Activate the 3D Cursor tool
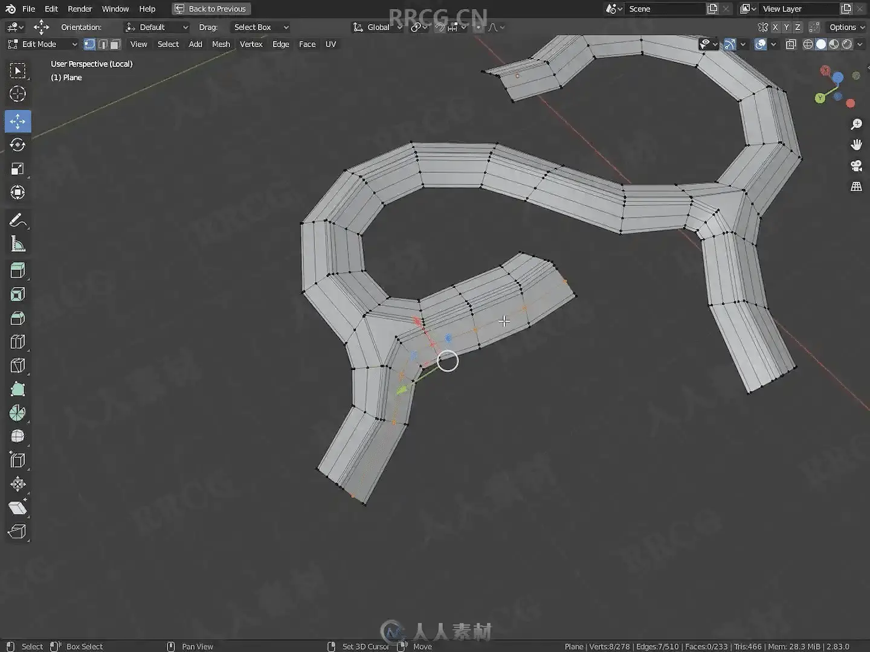Viewport: 870px width, 652px height. (18, 94)
